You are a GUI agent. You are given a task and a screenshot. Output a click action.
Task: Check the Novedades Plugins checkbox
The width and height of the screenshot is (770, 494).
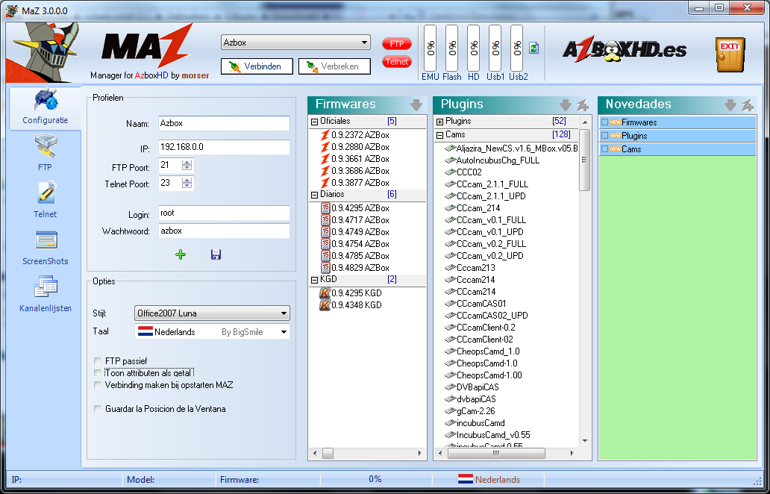[x=604, y=136]
